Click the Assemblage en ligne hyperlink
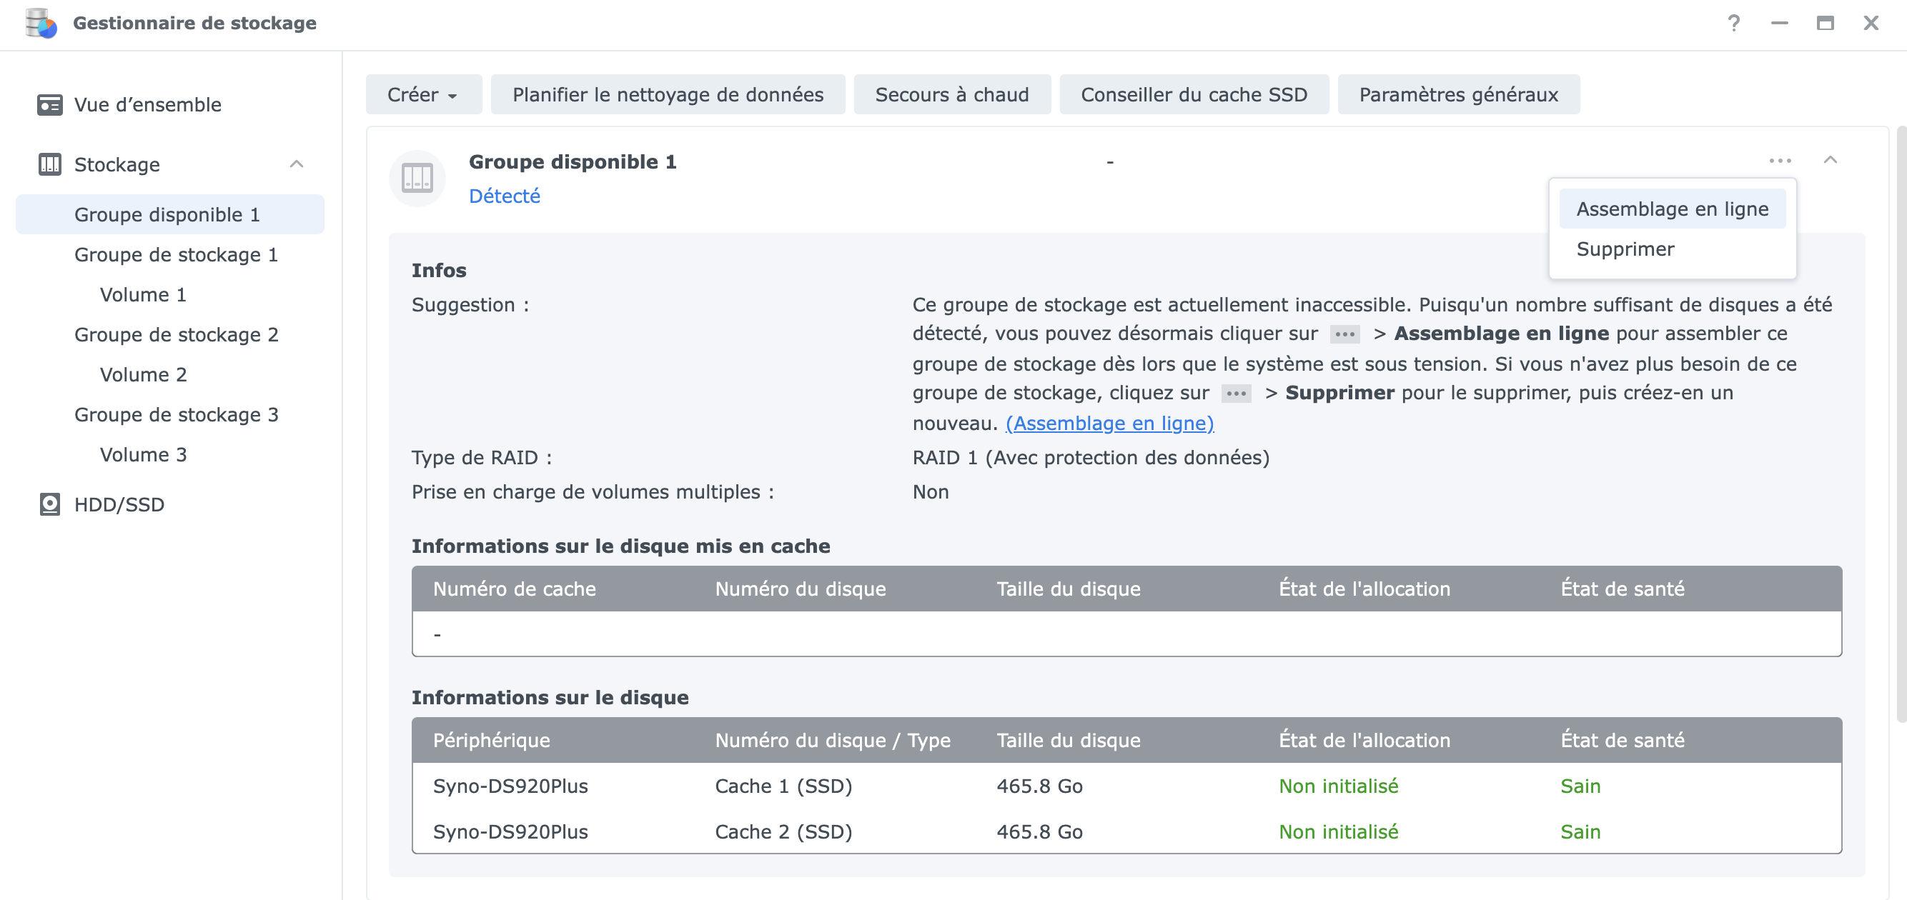Image resolution: width=1907 pixels, height=900 pixels. point(1109,423)
